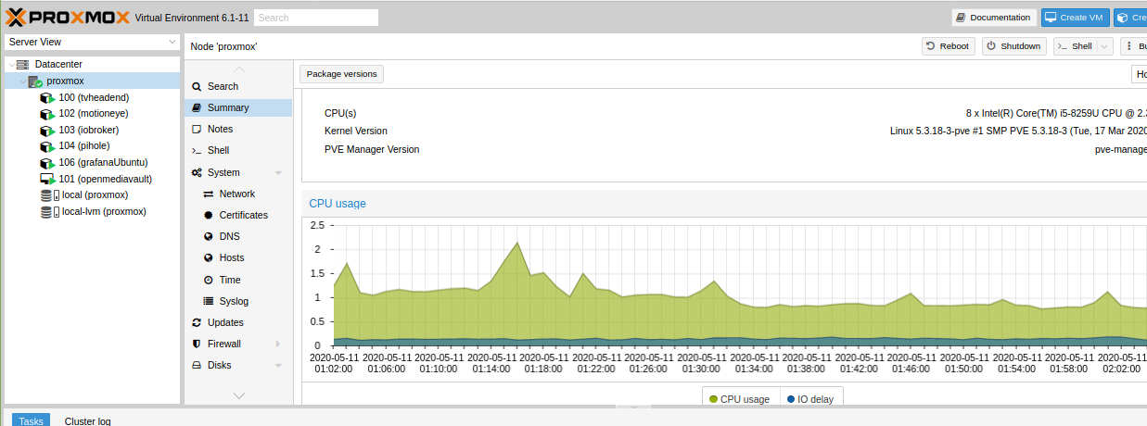Toggle CPU usage series in chart legend
Image resolution: width=1147 pixels, height=426 pixels.
point(740,399)
